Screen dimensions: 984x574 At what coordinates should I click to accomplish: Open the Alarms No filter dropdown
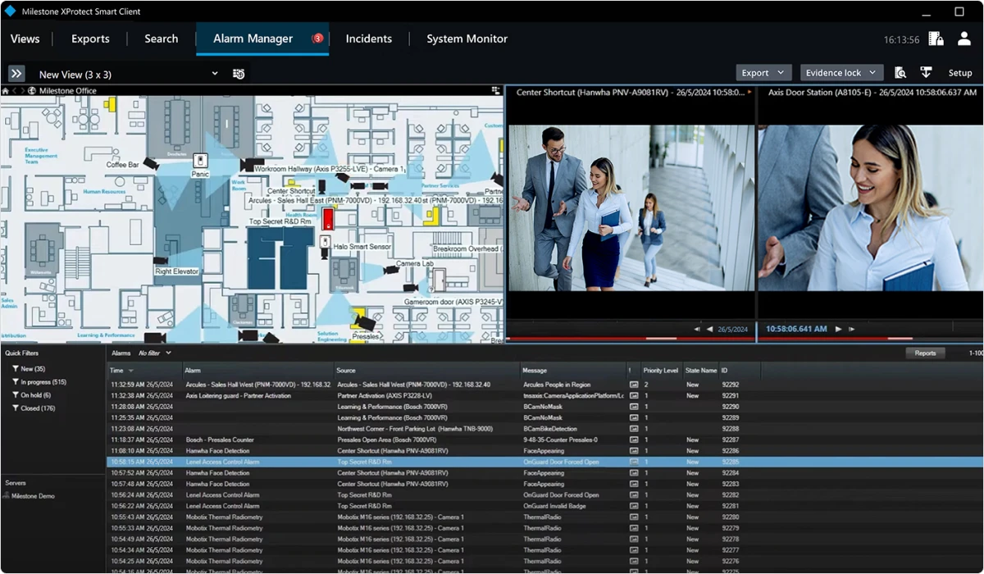154,353
